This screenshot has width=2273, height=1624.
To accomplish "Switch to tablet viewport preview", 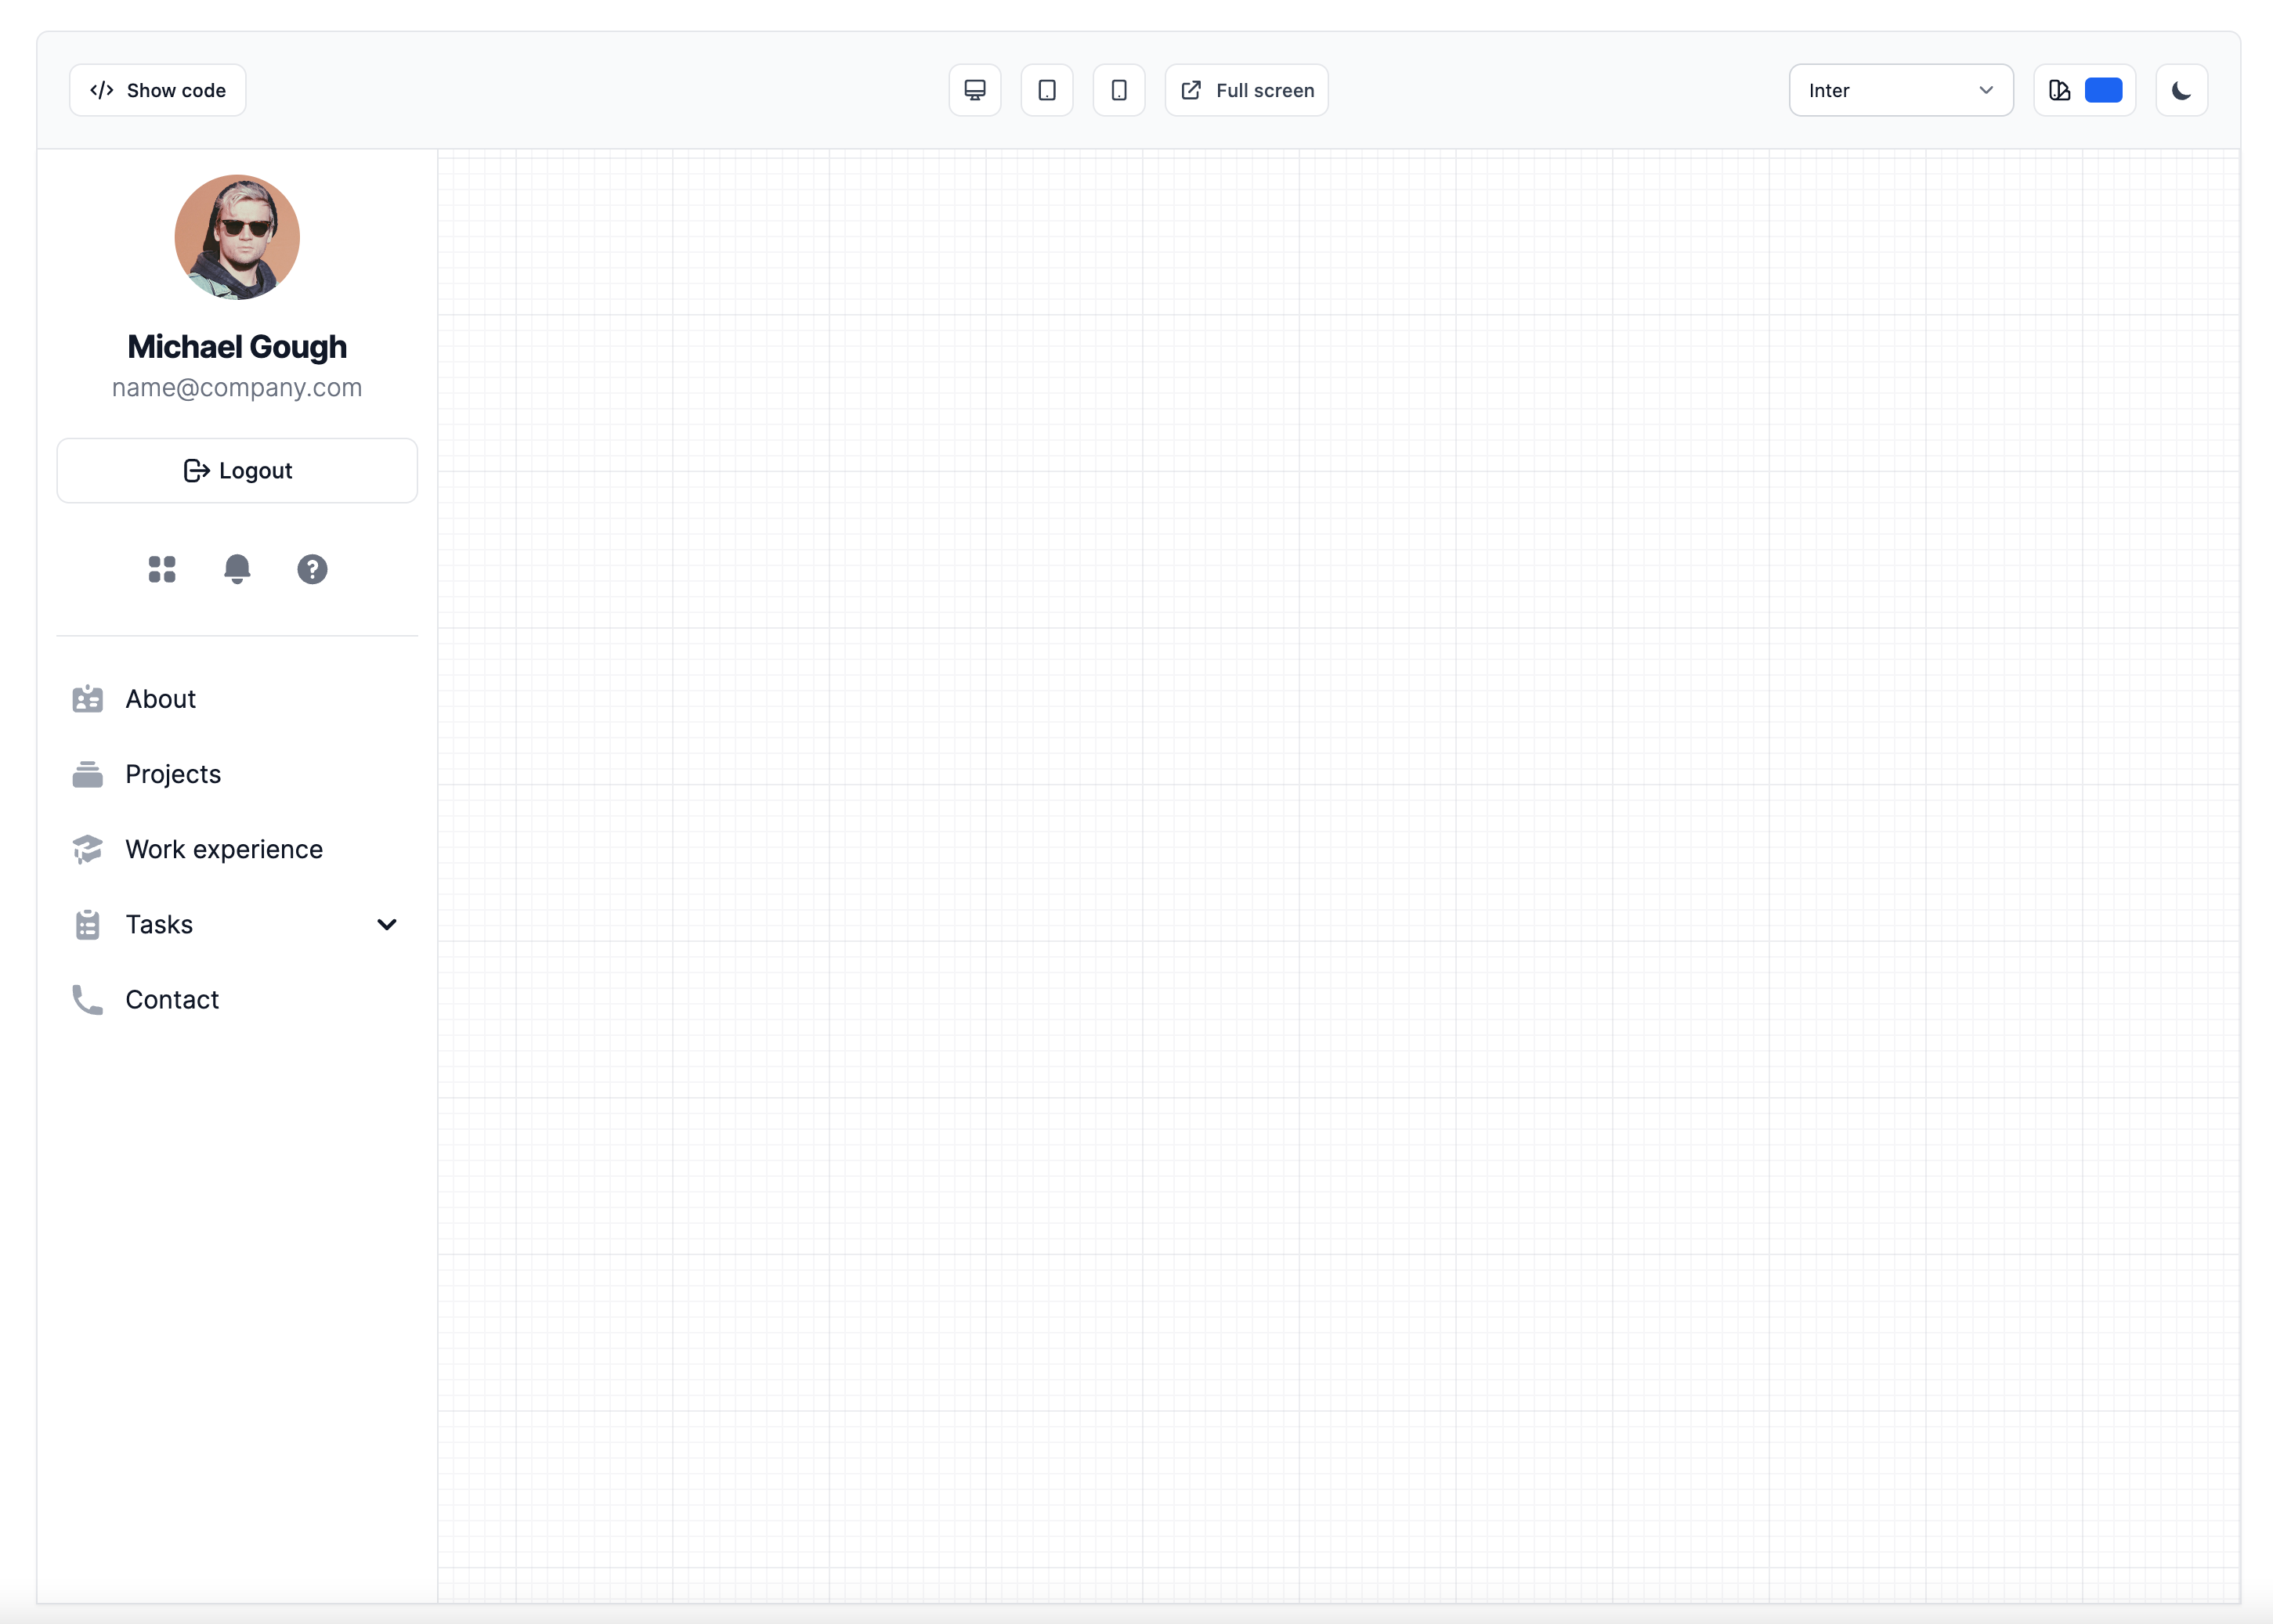I will click(1046, 90).
